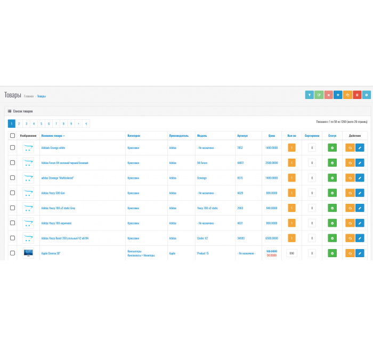Edit Adidas Yeezy Boost 350 with the pencil button
The width and height of the screenshot is (373, 346).
[360, 238]
